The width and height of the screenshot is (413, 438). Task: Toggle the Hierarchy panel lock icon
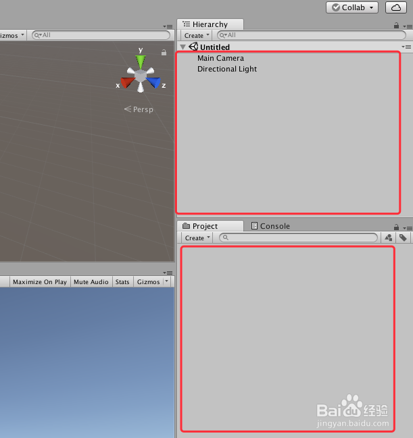pos(396,26)
